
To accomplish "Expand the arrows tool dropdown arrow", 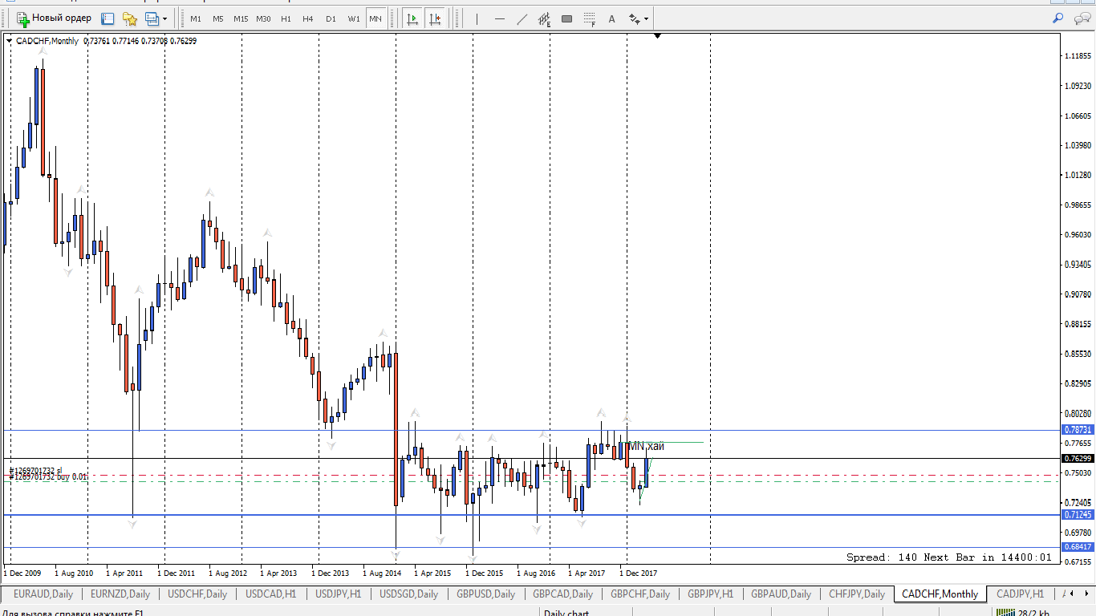I will click(x=646, y=18).
